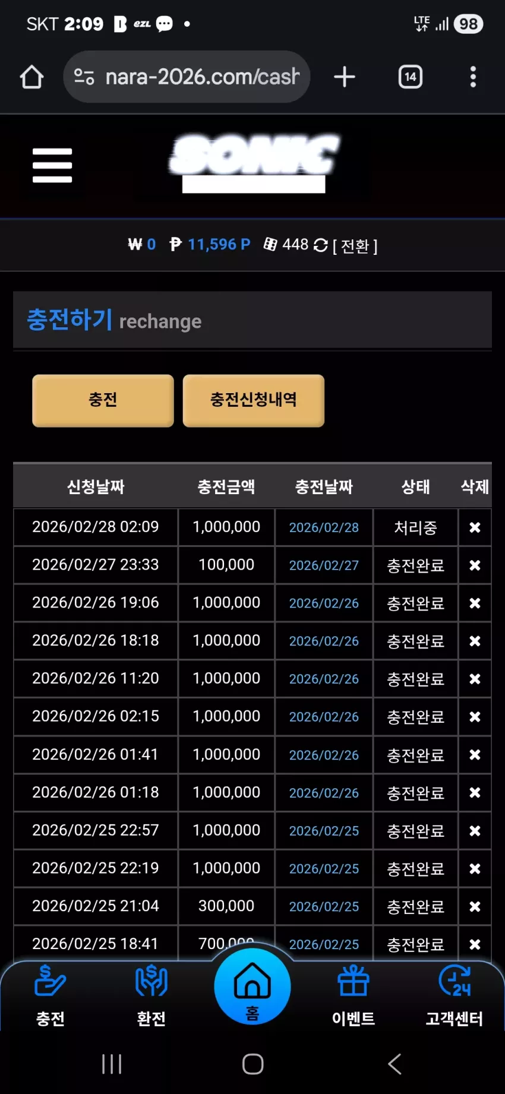This screenshot has height=1094, width=505.
Task: Tap the browser home icon
Action: click(31, 77)
